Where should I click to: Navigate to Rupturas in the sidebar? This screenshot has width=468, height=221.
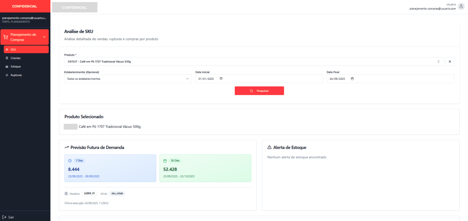coord(16,75)
